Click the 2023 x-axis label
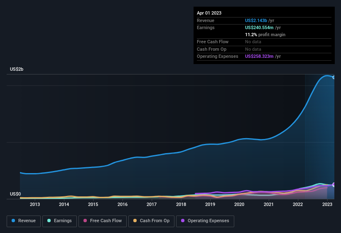The height and width of the screenshot is (233, 341). pyautogui.click(x=327, y=204)
